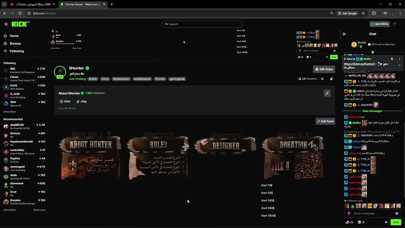Click the kickstreamer tag
Viewport: 405px width, 228px height.
click(121, 79)
